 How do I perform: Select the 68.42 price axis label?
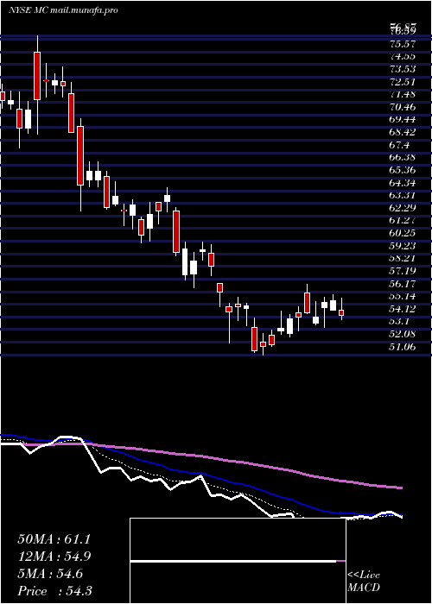pyautogui.click(x=403, y=132)
